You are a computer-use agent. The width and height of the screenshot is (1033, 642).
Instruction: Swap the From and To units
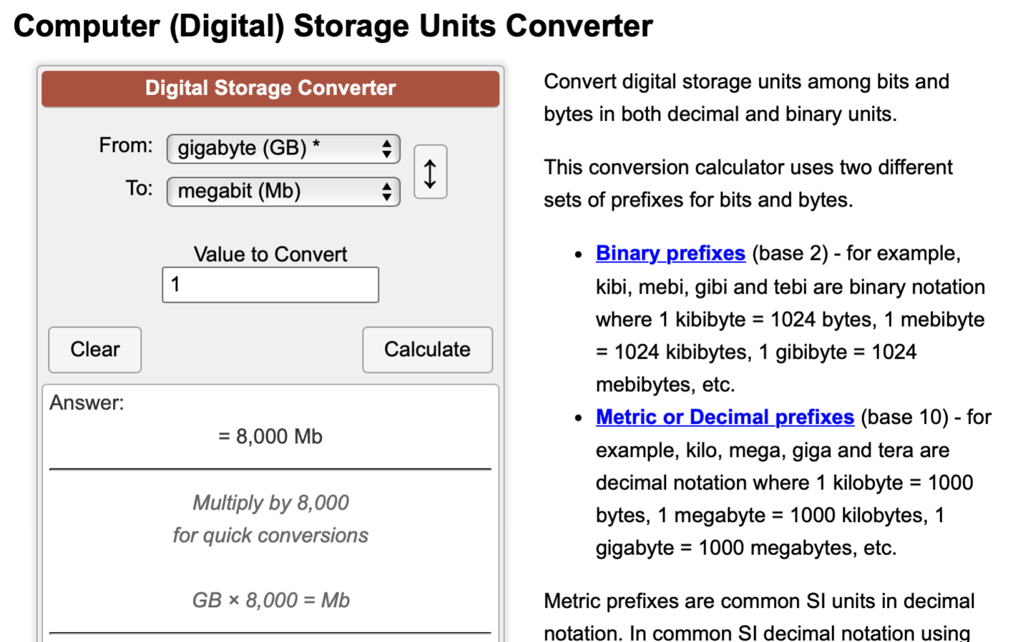(x=430, y=172)
